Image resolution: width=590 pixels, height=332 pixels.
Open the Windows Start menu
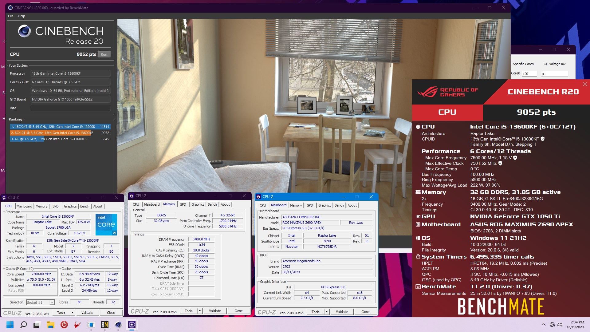[10, 325]
